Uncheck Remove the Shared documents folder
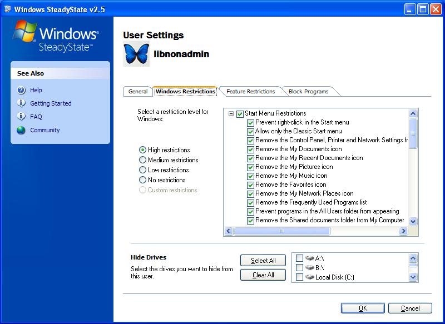445x324 pixels. [x=250, y=221]
